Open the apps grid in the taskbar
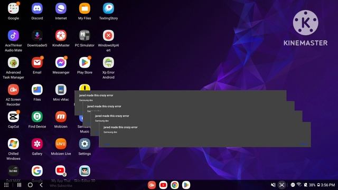Image resolution: width=338 pixels, height=190 pixels. coord(6,185)
